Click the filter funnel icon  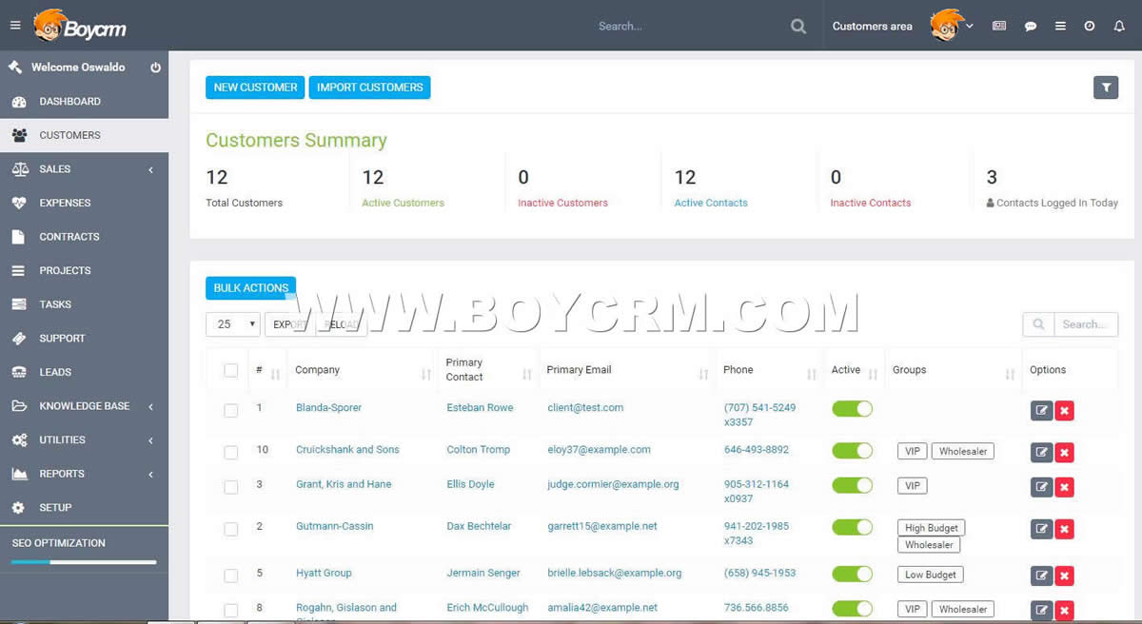point(1106,88)
